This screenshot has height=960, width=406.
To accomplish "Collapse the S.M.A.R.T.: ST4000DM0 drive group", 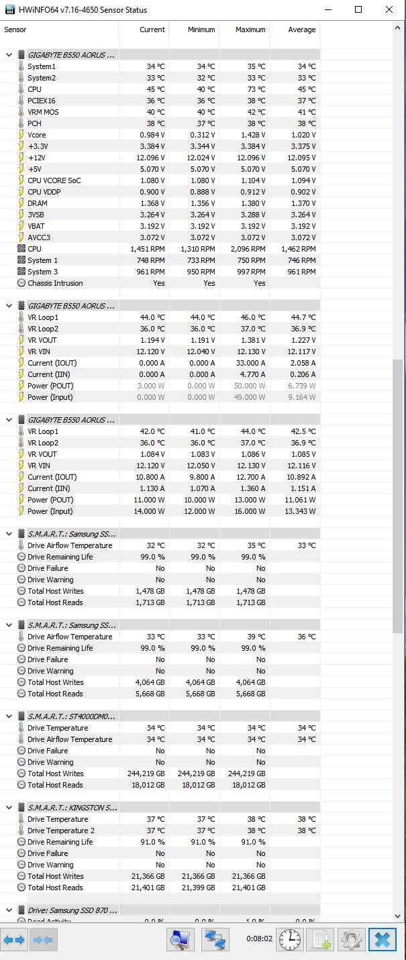I will [x=9, y=716].
